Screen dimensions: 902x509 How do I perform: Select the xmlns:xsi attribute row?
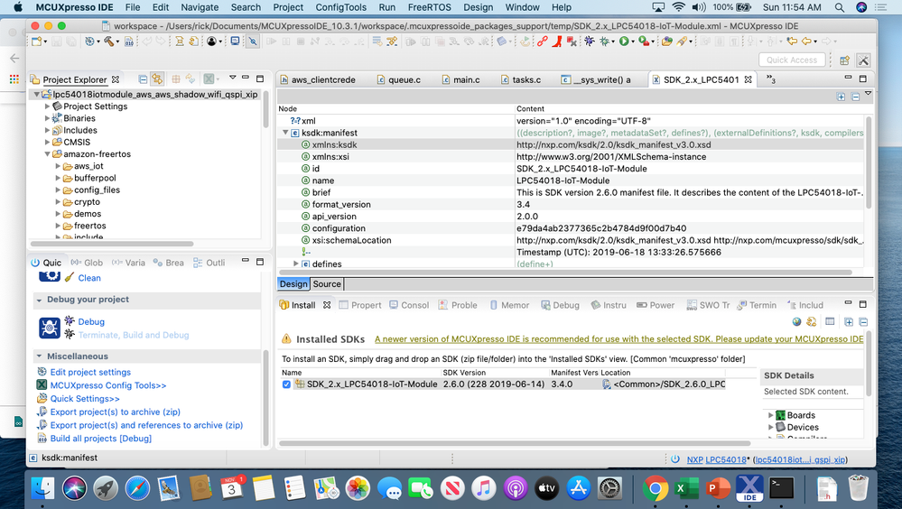(x=570, y=157)
